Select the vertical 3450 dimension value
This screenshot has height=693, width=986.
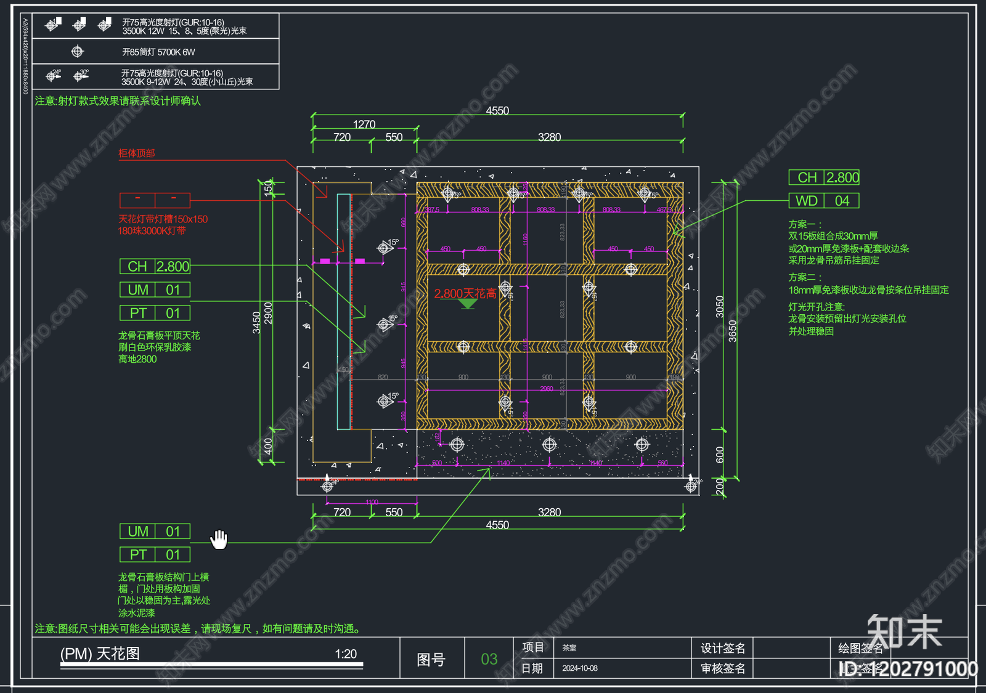[257, 323]
